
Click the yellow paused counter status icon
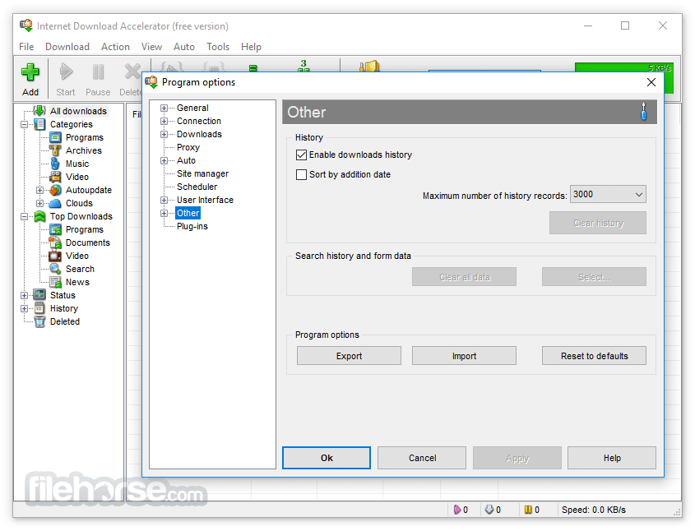[x=528, y=510]
